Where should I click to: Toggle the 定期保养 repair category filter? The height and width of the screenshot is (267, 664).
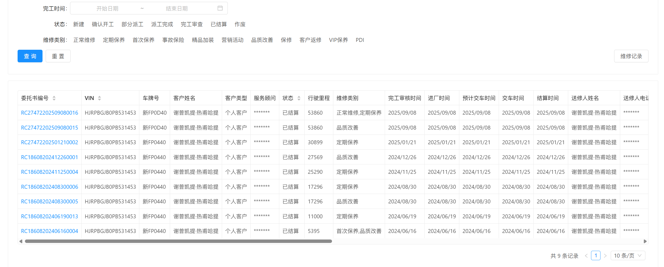click(114, 40)
